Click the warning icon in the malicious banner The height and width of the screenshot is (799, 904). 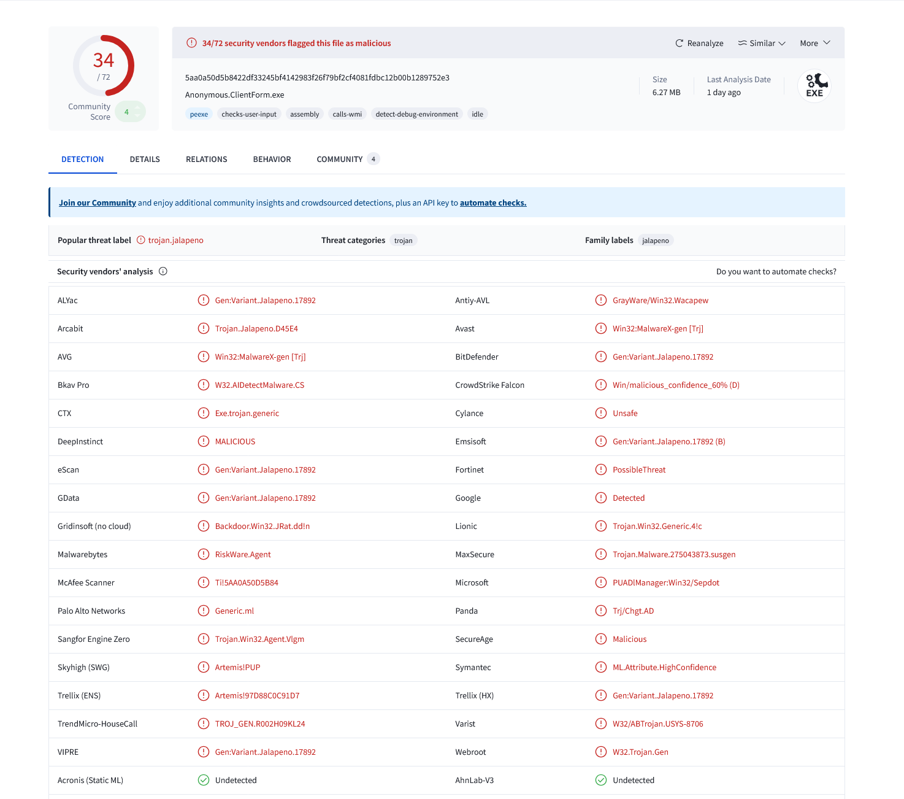[x=192, y=43]
